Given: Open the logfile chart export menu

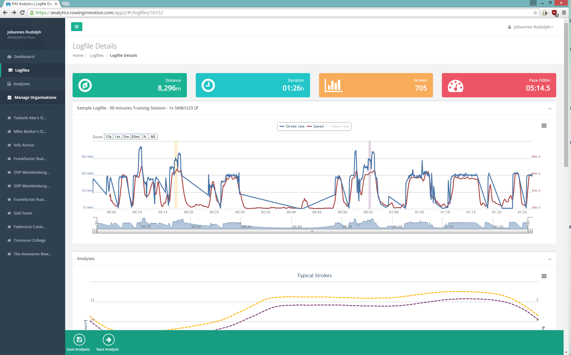Looking at the screenshot, I should pyautogui.click(x=544, y=126).
